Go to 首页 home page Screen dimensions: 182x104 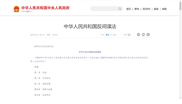[x=129, y=9]
